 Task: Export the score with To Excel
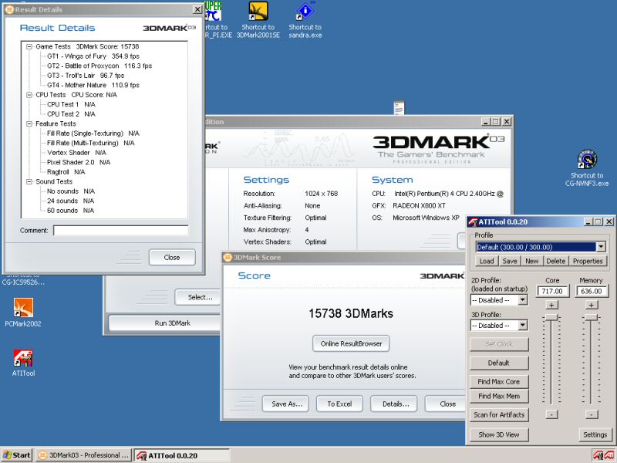tap(339, 404)
